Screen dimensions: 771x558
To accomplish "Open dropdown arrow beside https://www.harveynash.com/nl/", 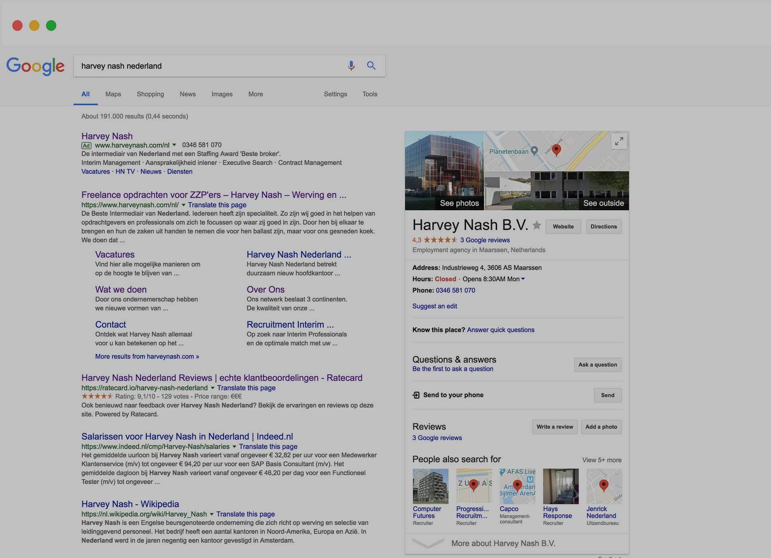I will pos(183,205).
